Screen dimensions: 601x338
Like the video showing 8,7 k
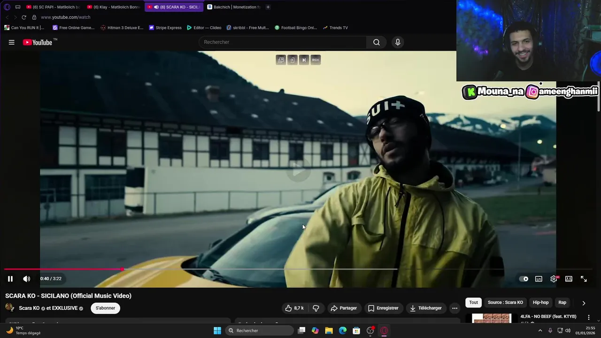coord(294,308)
